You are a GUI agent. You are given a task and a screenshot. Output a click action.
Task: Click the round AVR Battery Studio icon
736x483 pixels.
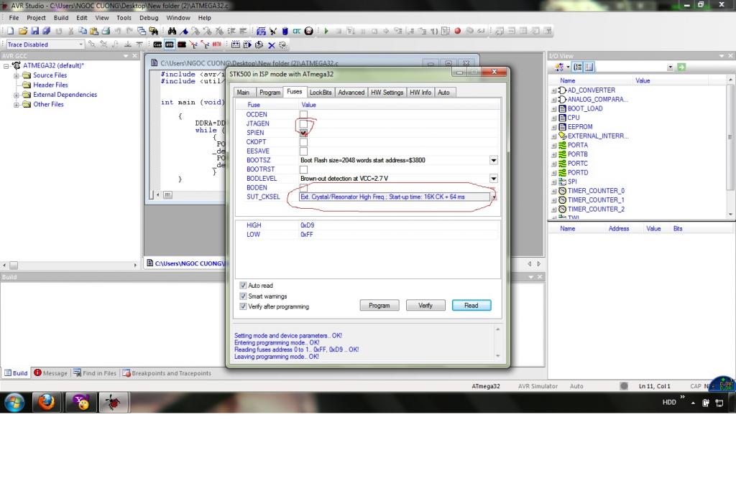(308, 31)
